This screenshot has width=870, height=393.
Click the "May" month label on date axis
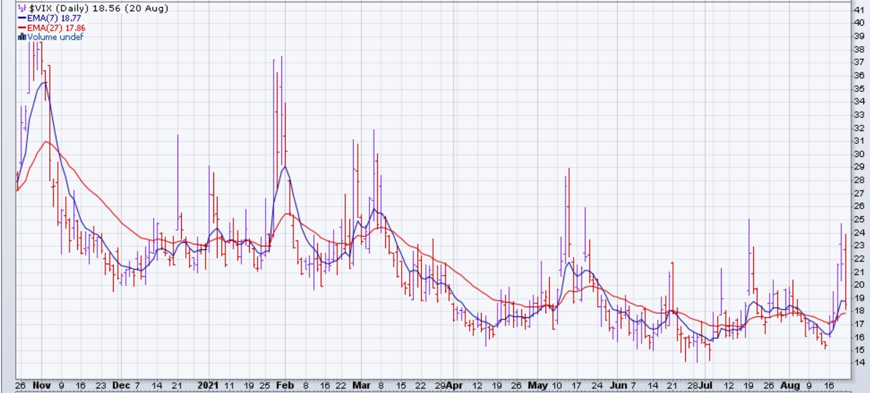(537, 385)
